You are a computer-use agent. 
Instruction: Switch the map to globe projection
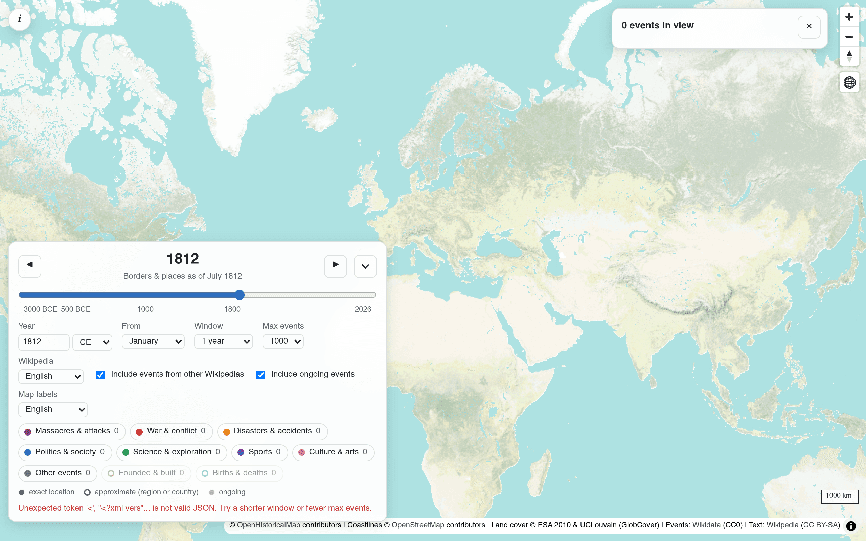(x=849, y=83)
